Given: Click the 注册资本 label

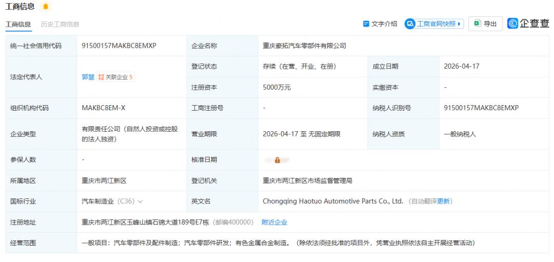Looking at the screenshot, I should coord(204,87).
